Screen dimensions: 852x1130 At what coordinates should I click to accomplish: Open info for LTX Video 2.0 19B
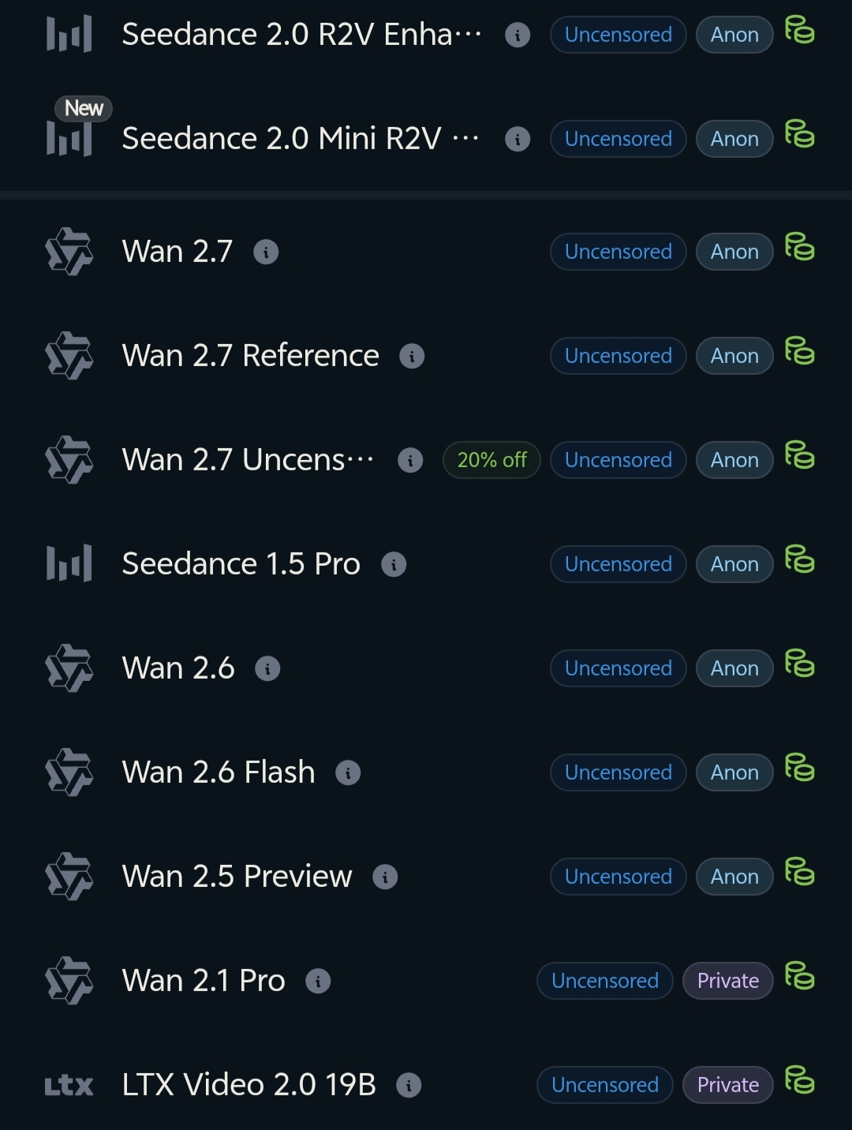click(x=409, y=1085)
